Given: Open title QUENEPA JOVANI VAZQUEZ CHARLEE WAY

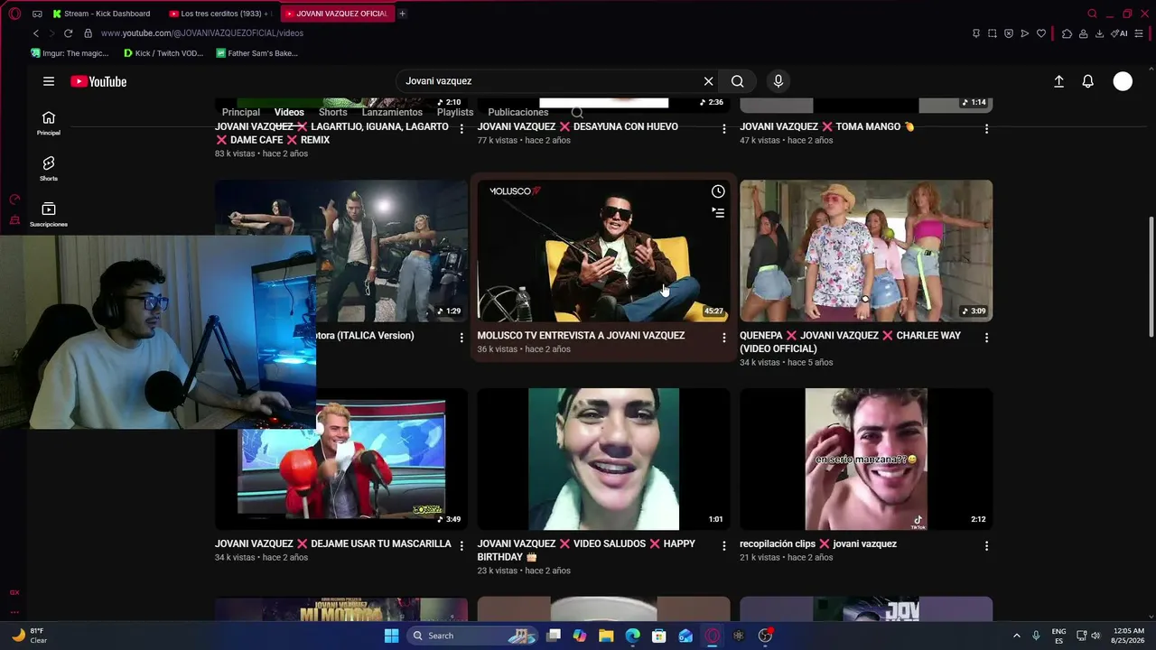Looking at the screenshot, I should [x=850, y=342].
